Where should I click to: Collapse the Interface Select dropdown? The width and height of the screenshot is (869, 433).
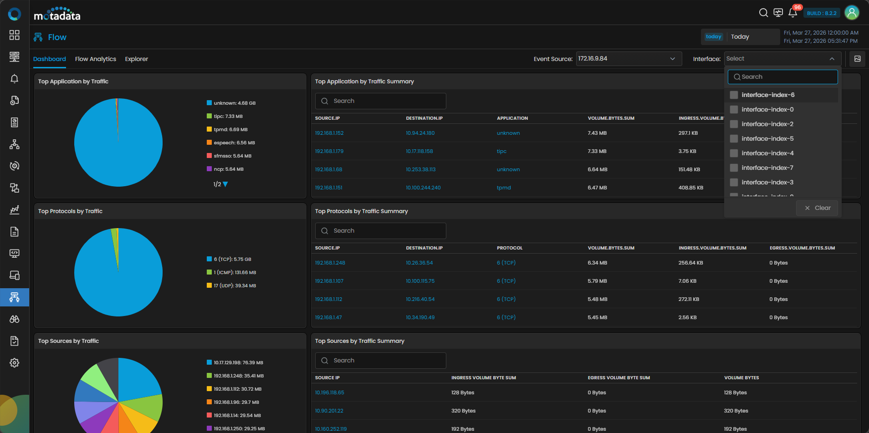832,59
